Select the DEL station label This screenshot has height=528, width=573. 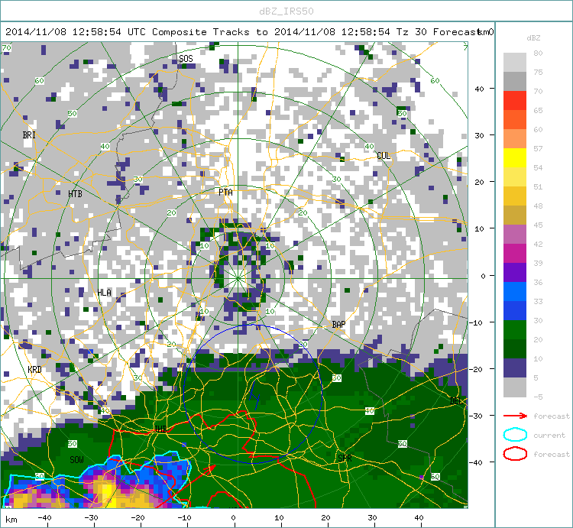[x=455, y=401]
